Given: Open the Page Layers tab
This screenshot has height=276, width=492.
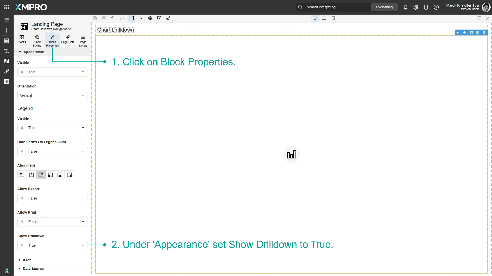Looking at the screenshot, I should (83, 40).
